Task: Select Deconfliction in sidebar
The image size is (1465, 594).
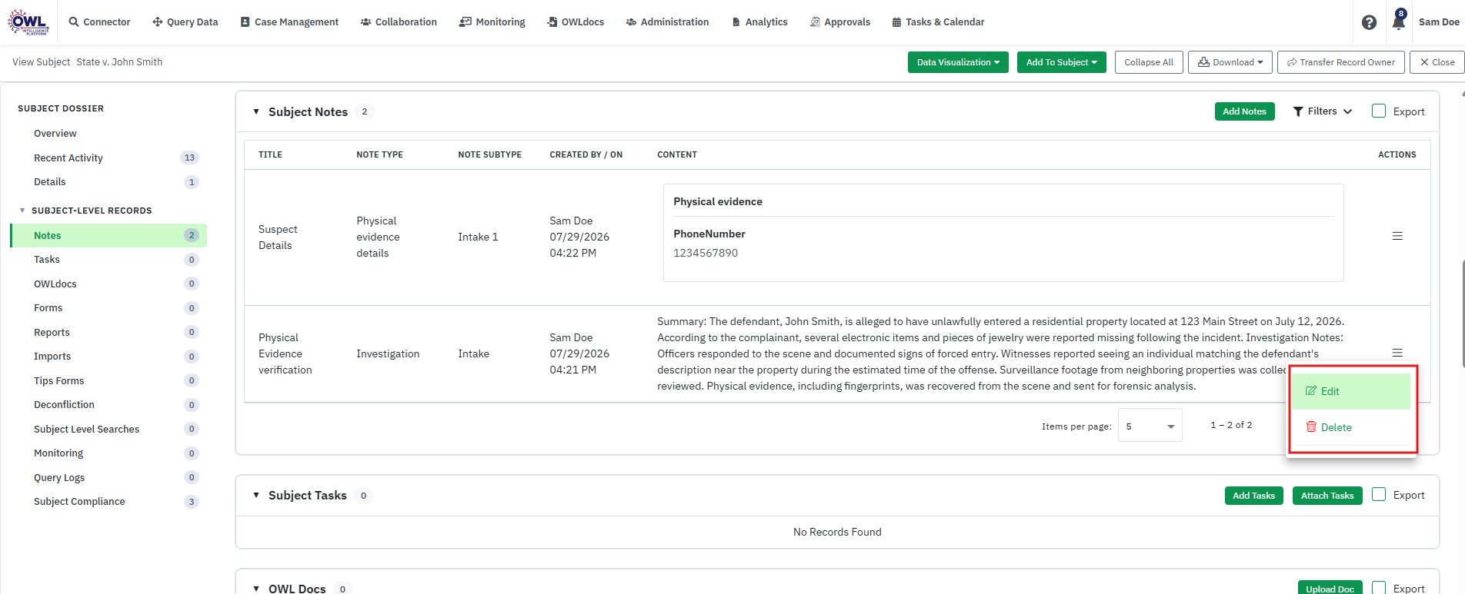Action: (65, 405)
